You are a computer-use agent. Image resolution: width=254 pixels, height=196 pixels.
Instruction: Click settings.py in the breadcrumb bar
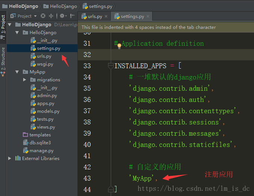point(98,6)
